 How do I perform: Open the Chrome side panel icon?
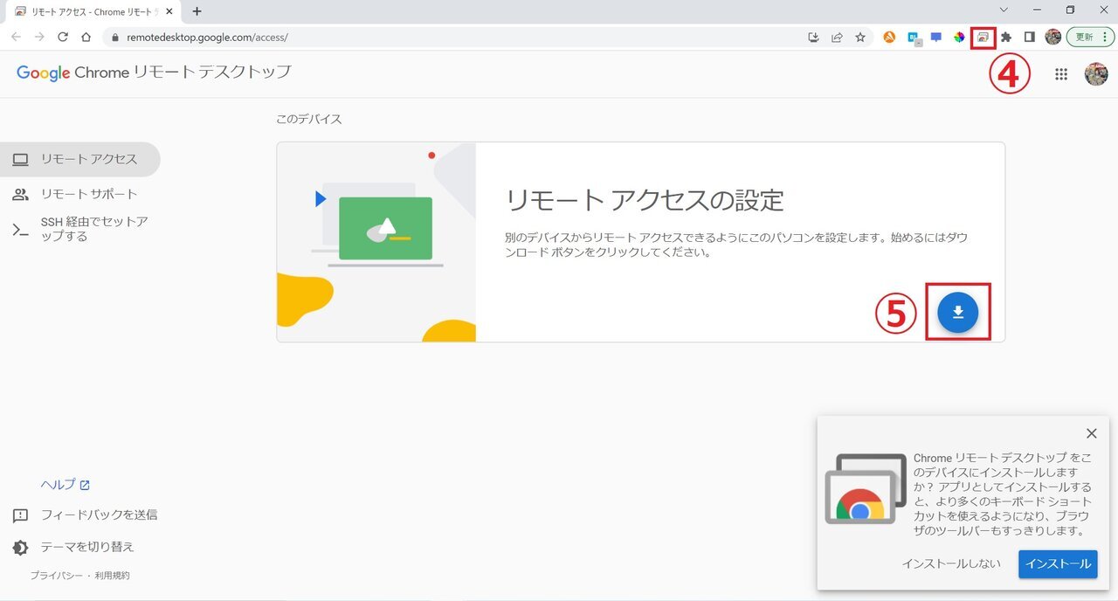point(1029,38)
